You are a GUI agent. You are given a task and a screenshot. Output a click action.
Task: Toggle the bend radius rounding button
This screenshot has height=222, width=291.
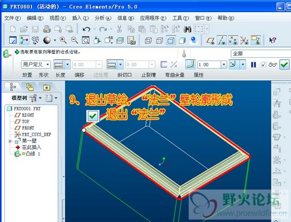pos(190,64)
